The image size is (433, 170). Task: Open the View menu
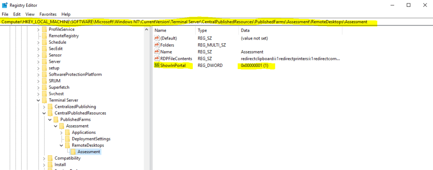(x=30, y=14)
